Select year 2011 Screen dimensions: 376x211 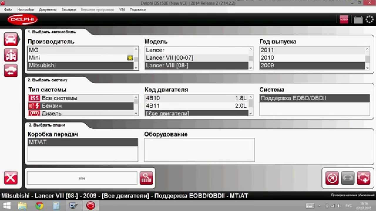coord(313,50)
